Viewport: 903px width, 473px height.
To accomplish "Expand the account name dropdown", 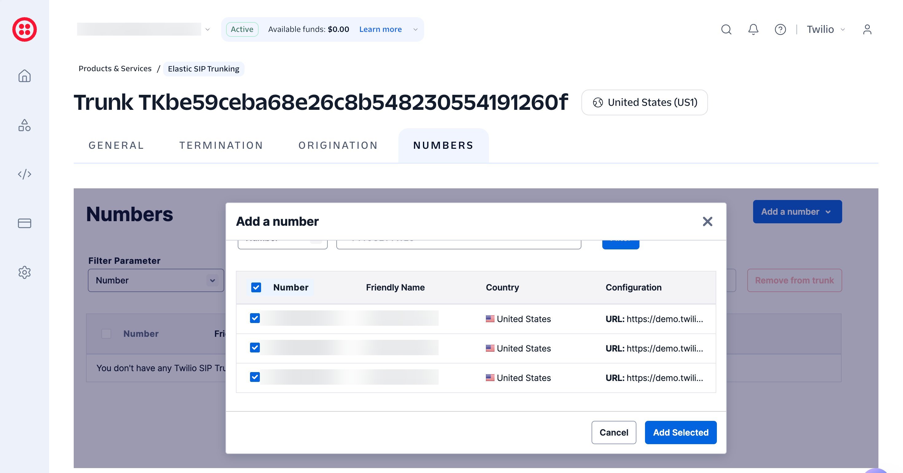I will click(207, 29).
